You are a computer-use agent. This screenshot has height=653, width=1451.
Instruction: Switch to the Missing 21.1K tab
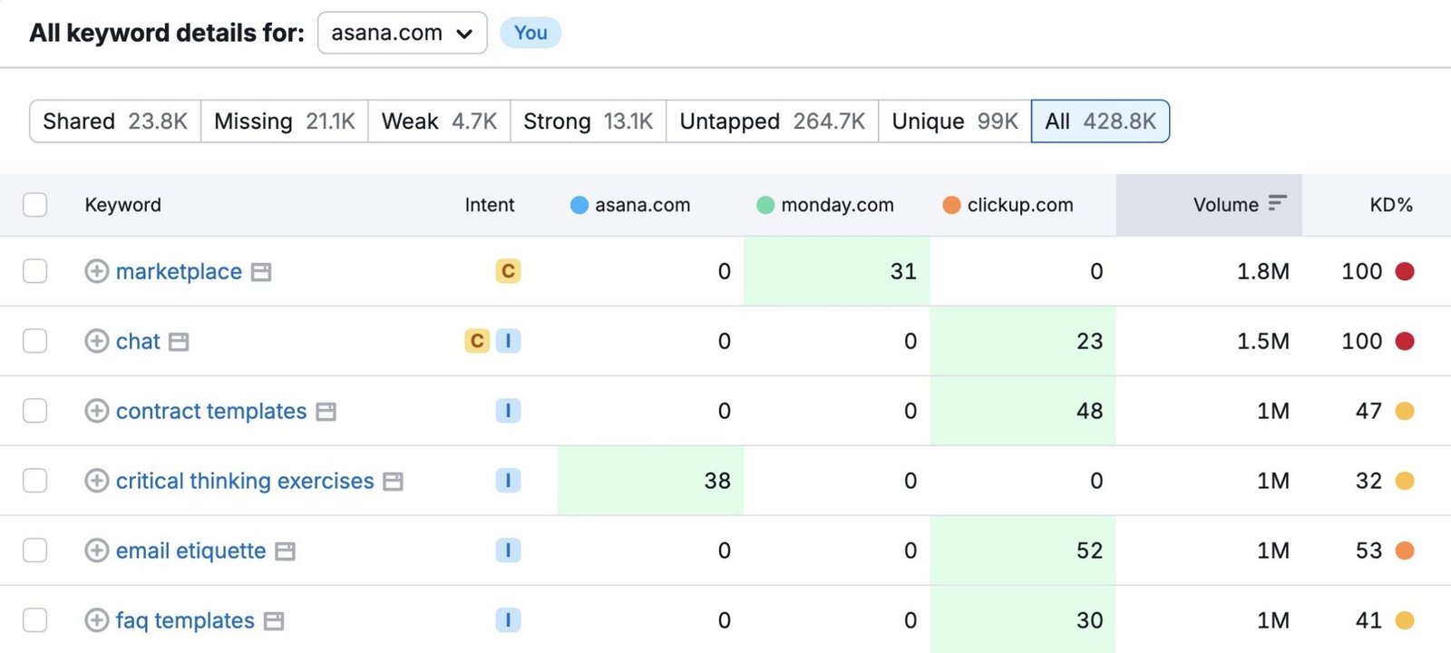[285, 122]
